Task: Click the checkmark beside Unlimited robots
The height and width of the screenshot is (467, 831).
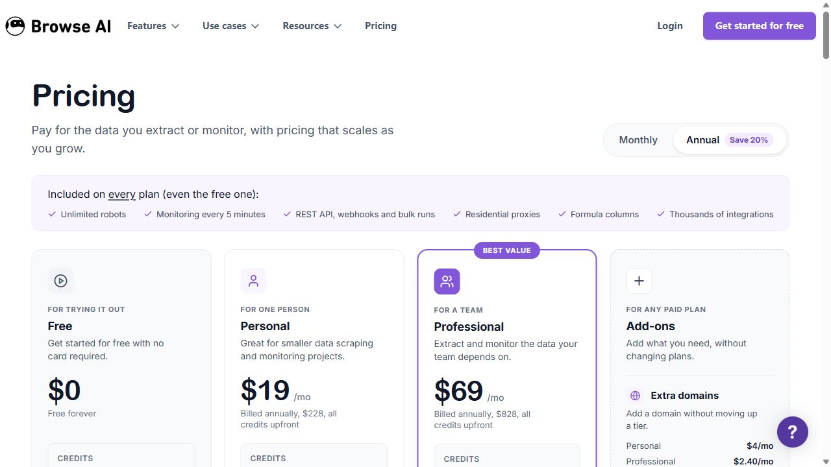Action: 52,214
